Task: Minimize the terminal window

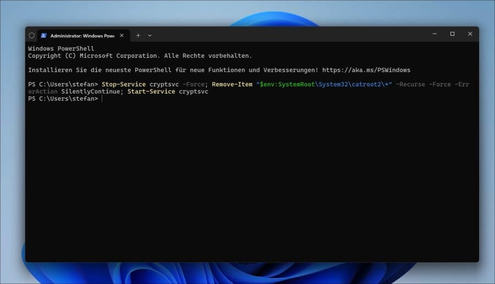Action: (x=434, y=34)
